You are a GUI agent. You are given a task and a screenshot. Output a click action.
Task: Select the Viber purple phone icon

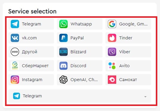(112, 52)
